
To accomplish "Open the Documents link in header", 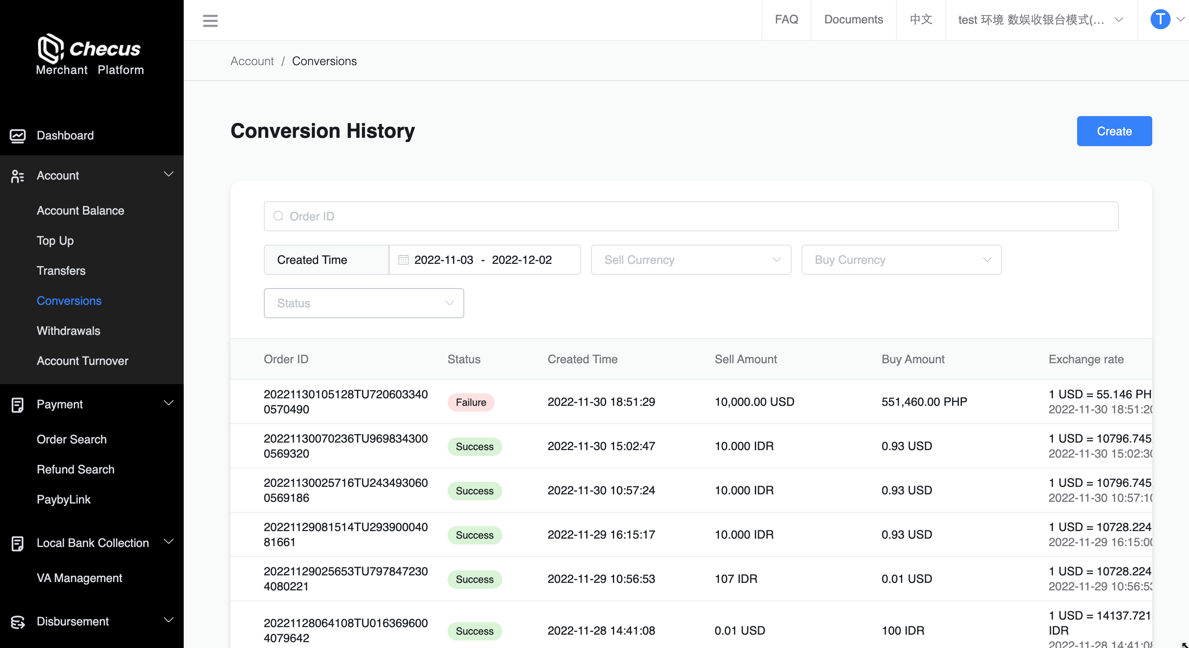I will pyautogui.click(x=853, y=20).
